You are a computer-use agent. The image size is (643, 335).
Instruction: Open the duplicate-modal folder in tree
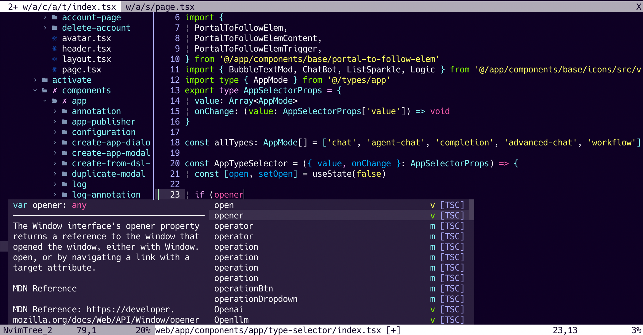[108, 174]
